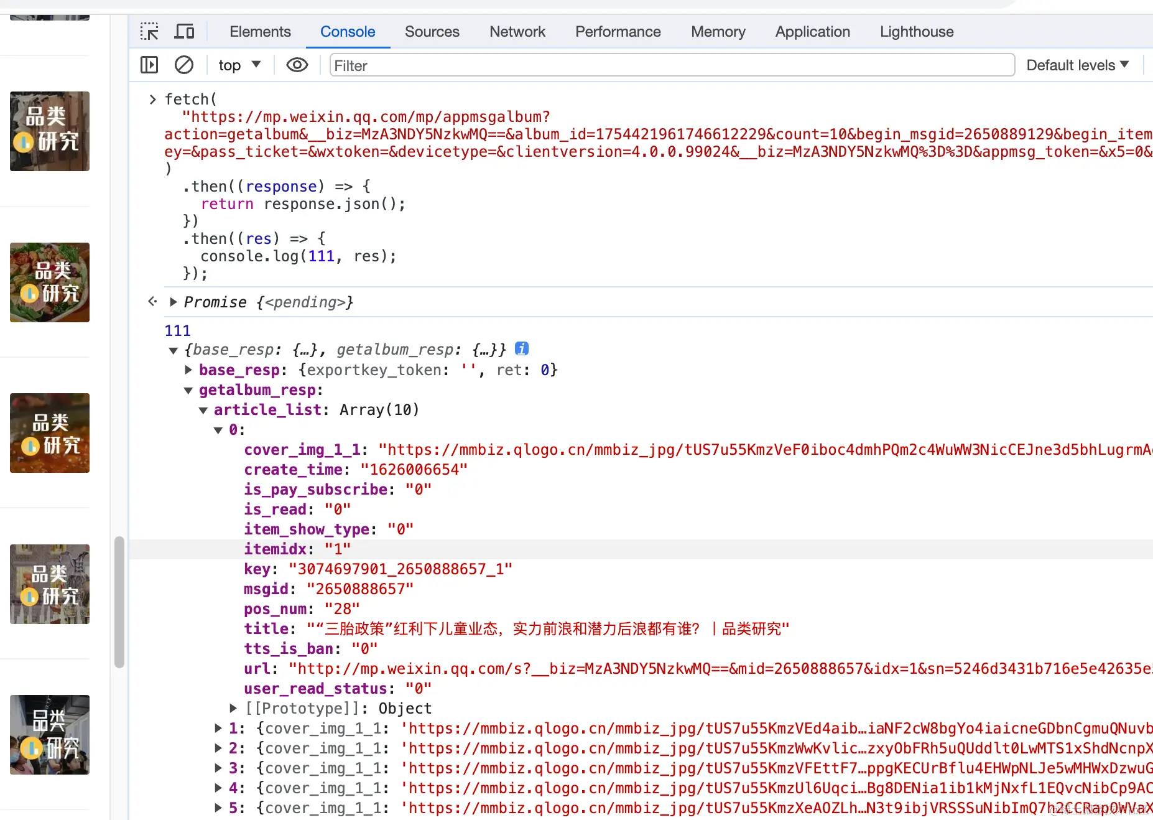This screenshot has height=820, width=1153.
Task: Show the console sidebar panel
Action: click(149, 65)
